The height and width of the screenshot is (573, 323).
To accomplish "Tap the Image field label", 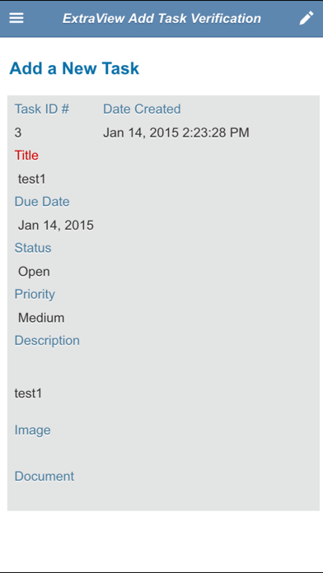I will (x=33, y=430).
